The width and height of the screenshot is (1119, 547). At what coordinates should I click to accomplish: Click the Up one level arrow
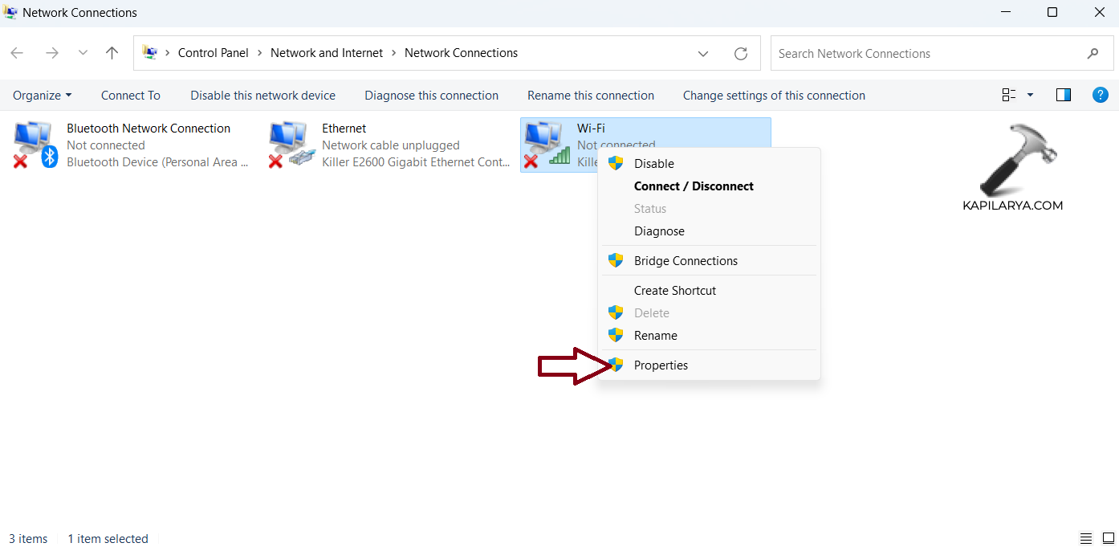click(x=112, y=53)
